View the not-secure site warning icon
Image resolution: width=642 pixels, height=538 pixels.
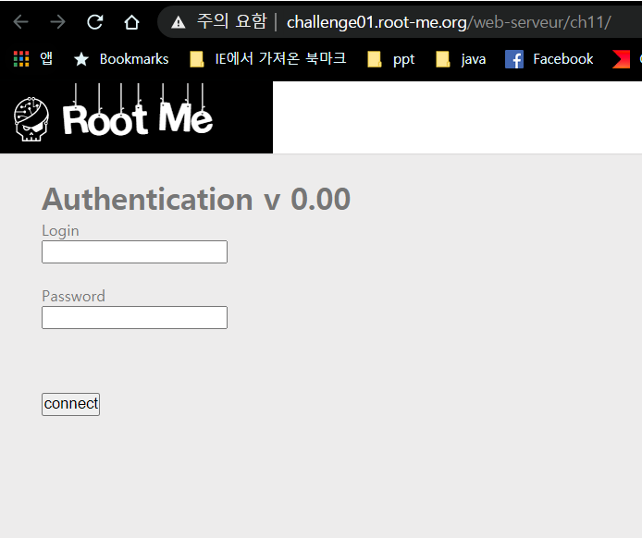click(179, 22)
